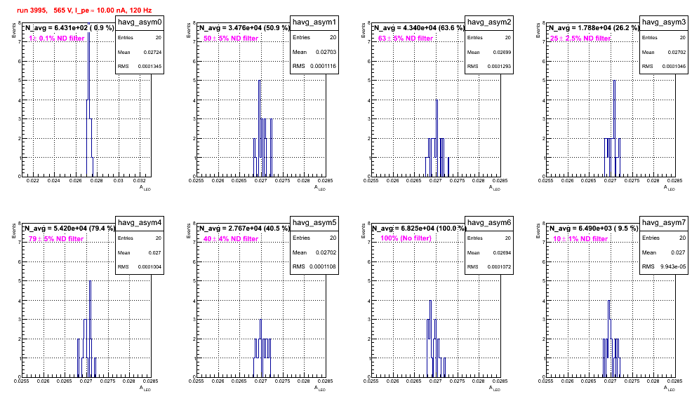Screen dimensions: 699x401
Task: Click the magenta 100% (No filter) label
Action: [406, 238]
